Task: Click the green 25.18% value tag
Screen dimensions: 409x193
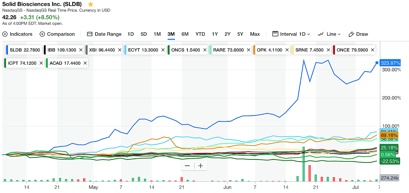Action: (x=389, y=148)
